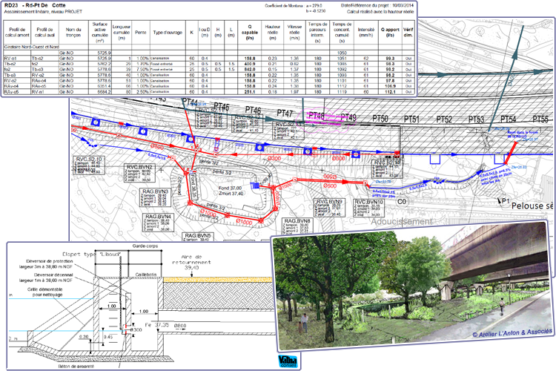Click the Q apport value 112.1

click(390, 91)
